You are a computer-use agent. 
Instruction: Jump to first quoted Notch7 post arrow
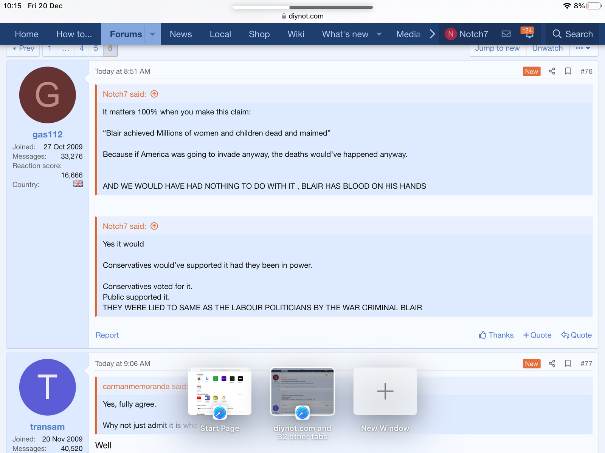[x=154, y=94]
